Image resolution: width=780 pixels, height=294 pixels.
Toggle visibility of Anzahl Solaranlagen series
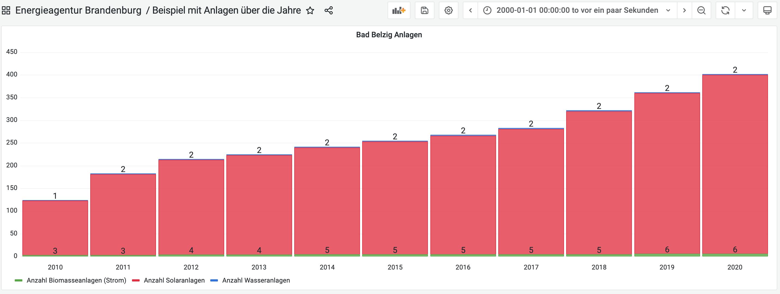tap(174, 280)
